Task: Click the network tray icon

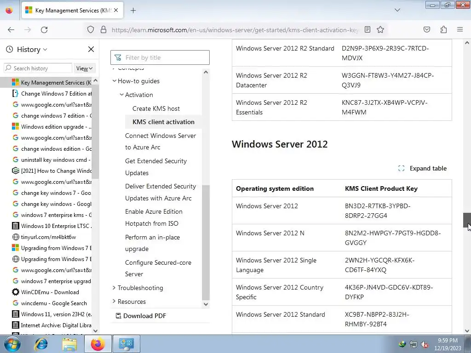Action: click(x=414, y=344)
